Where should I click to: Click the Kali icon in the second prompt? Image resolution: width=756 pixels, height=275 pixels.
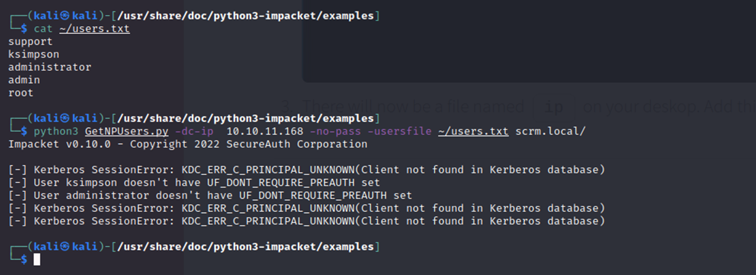65,118
